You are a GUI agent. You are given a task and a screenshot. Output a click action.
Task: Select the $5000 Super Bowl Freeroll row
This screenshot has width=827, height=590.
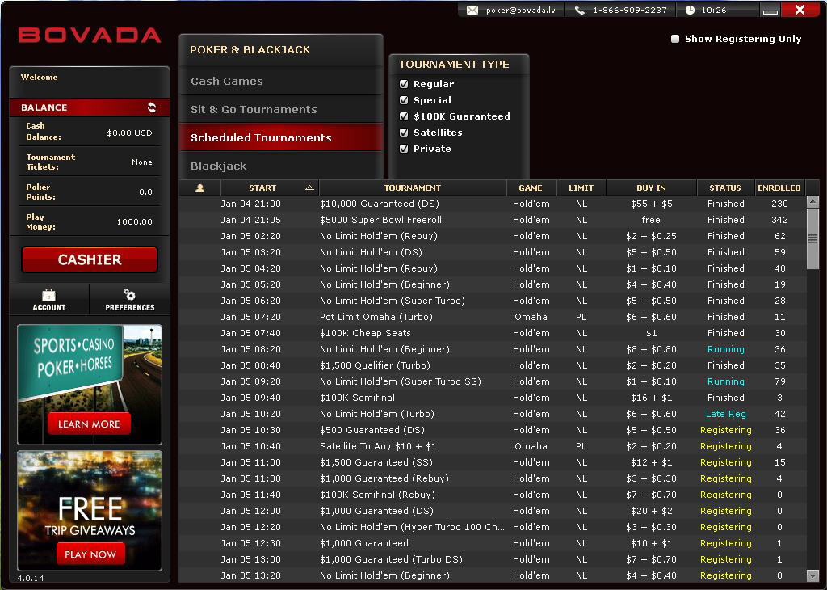492,220
